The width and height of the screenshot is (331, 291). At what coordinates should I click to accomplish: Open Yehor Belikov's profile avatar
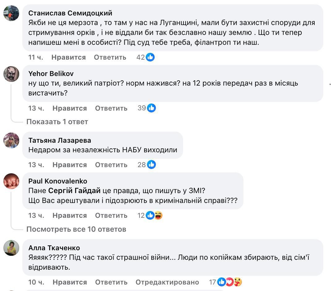coord(11,74)
